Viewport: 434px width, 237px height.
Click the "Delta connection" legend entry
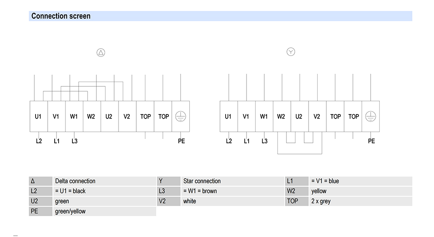[75, 181]
